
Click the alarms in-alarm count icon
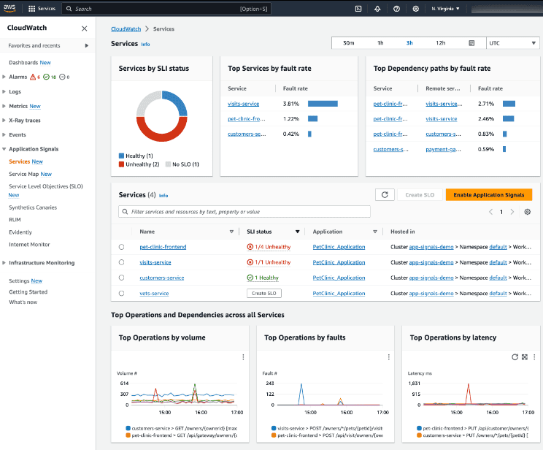coord(33,77)
